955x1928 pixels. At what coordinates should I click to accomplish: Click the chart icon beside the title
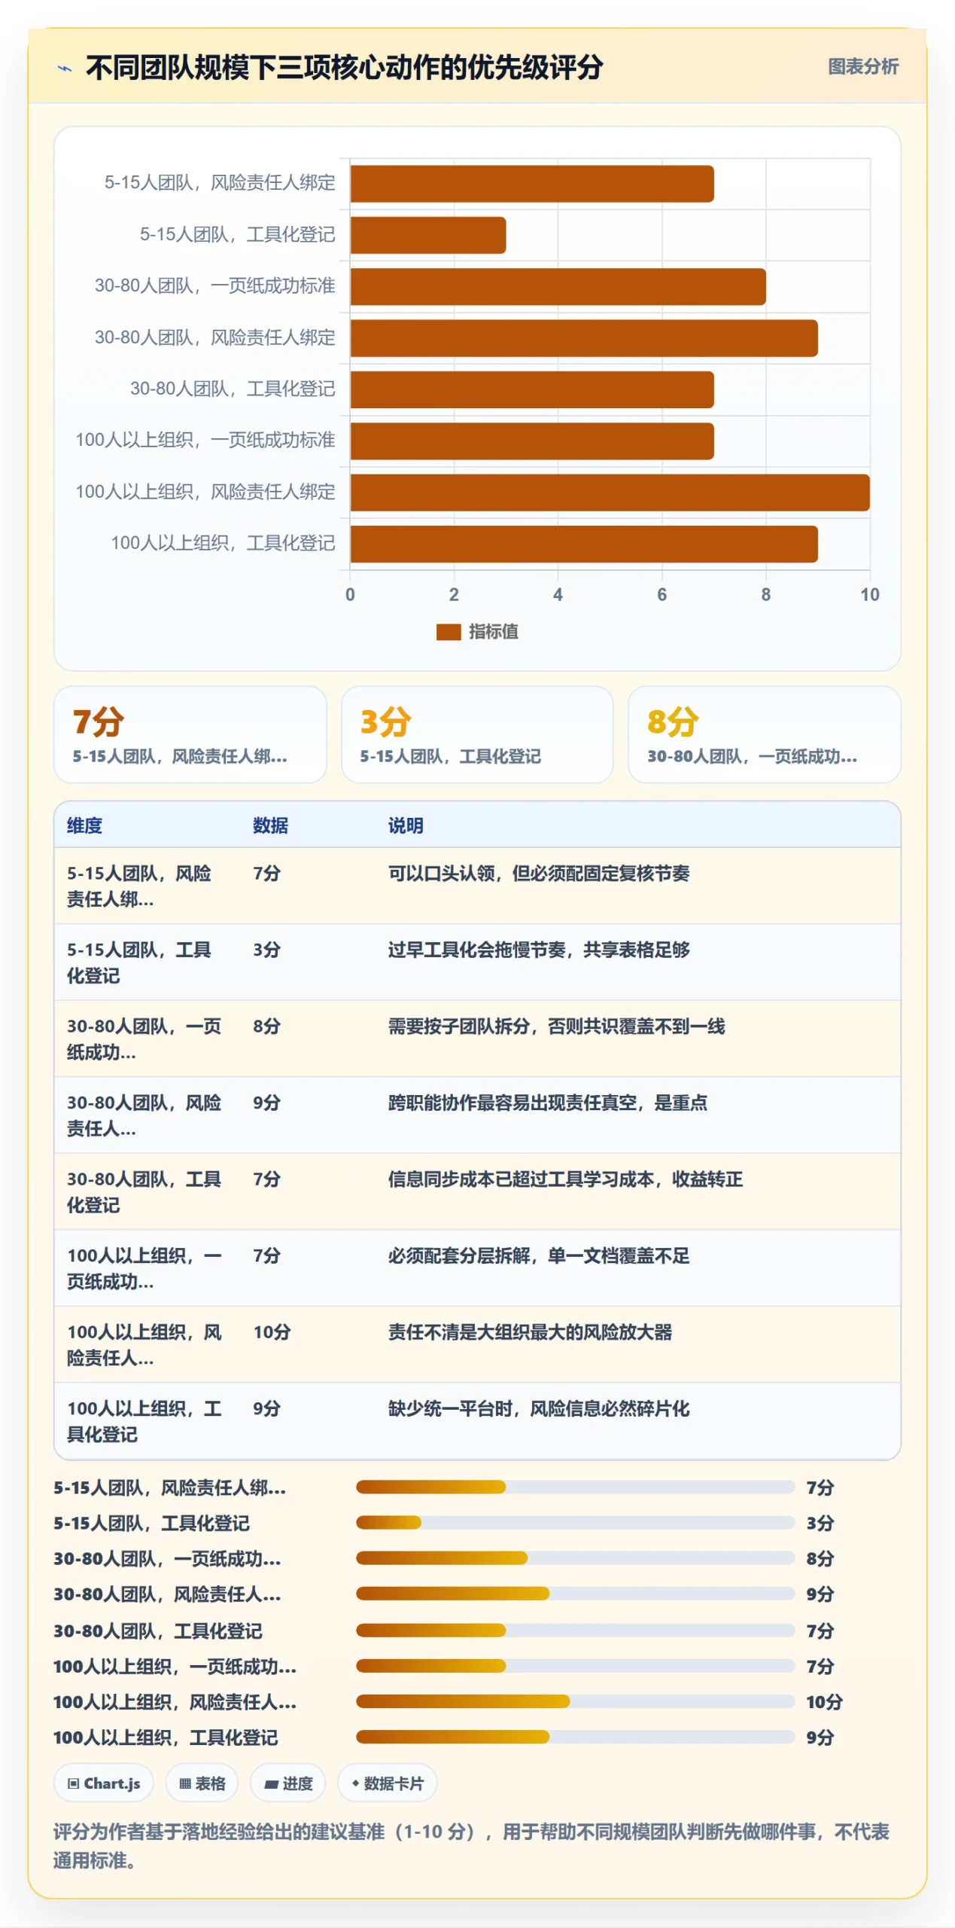coord(65,69)
